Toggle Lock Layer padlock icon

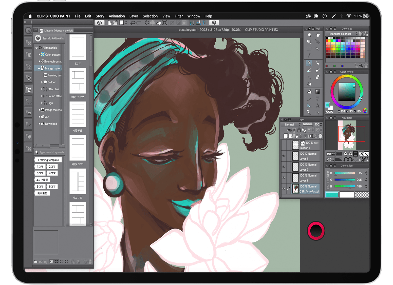(299, 130)
